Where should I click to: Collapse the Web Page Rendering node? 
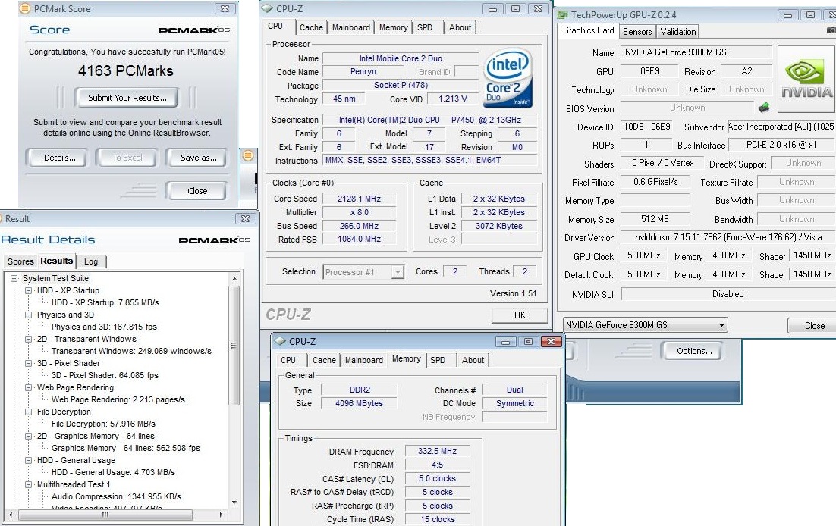pyautogui.click(x=28, y=387)
